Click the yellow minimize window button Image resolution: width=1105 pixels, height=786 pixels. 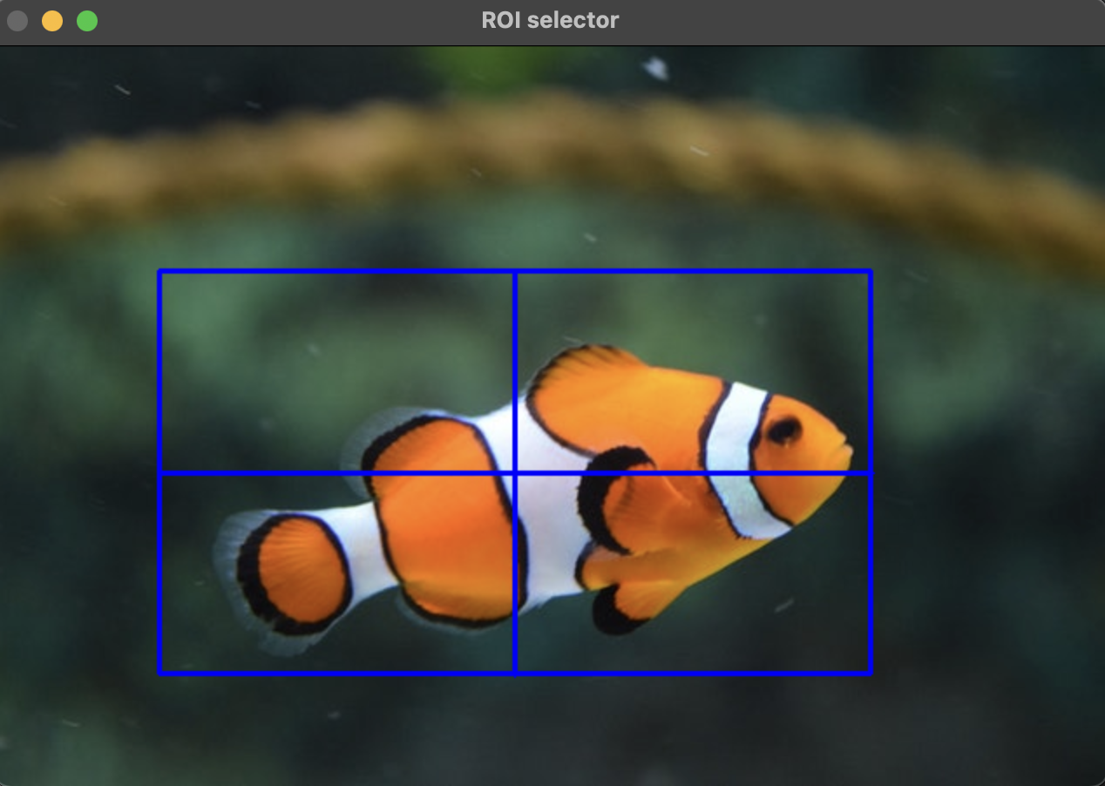[52, 21]
